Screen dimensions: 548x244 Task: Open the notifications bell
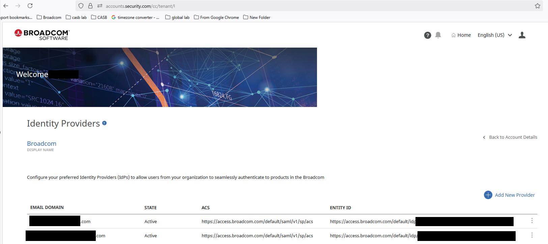438,35
